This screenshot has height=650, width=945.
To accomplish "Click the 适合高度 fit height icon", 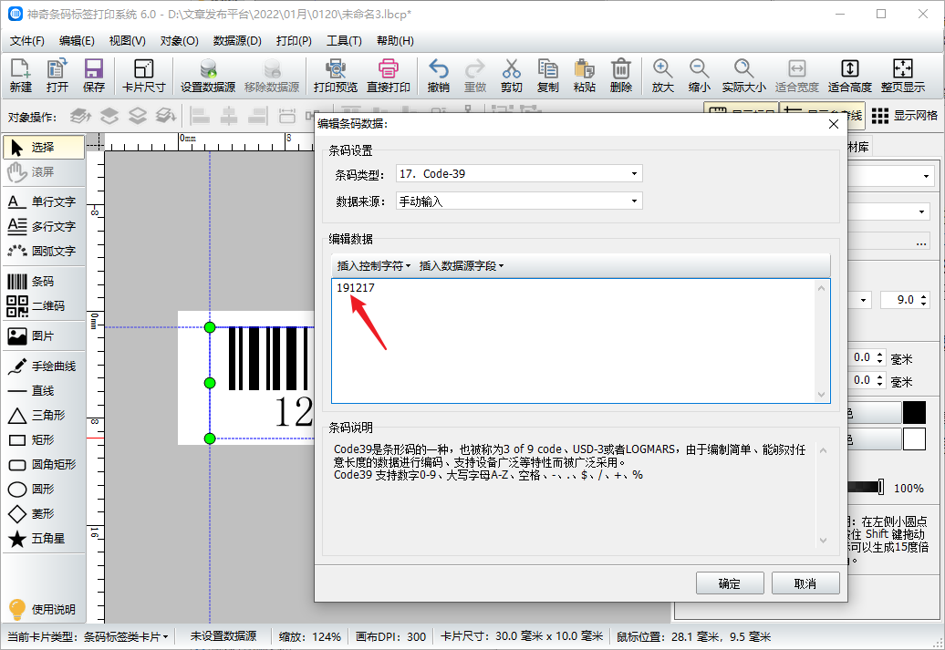I will coord(850,76).
